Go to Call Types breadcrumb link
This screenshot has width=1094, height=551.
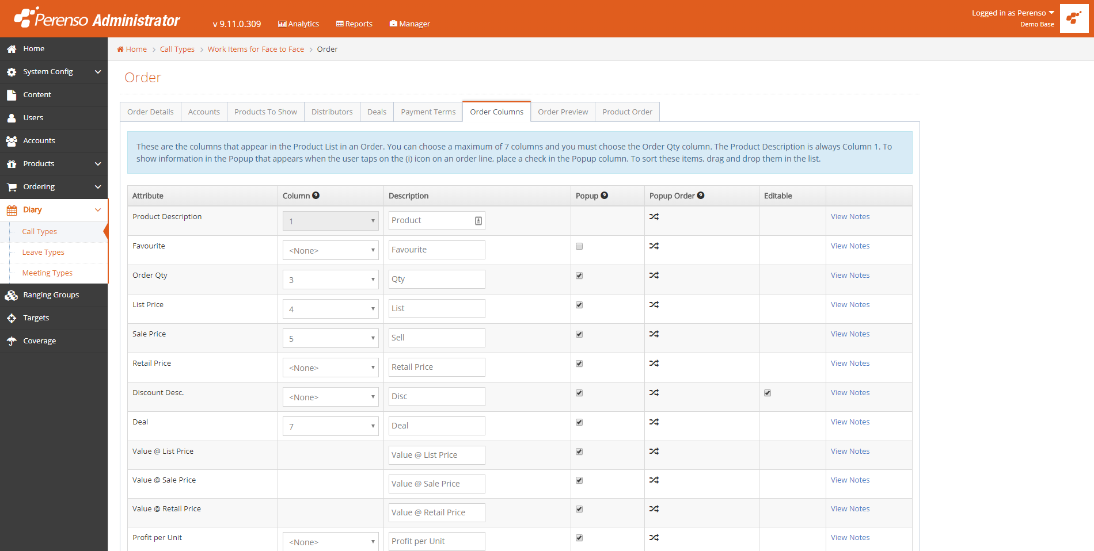tap(177, 49)
